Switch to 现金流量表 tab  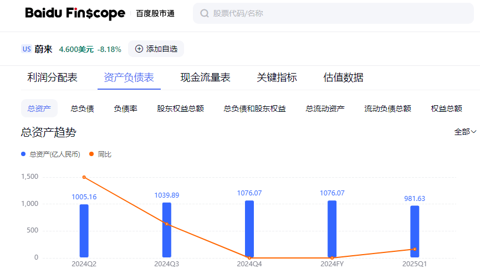pos(205,77)
